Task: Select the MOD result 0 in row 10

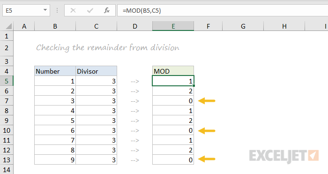Action: point(173,130)
